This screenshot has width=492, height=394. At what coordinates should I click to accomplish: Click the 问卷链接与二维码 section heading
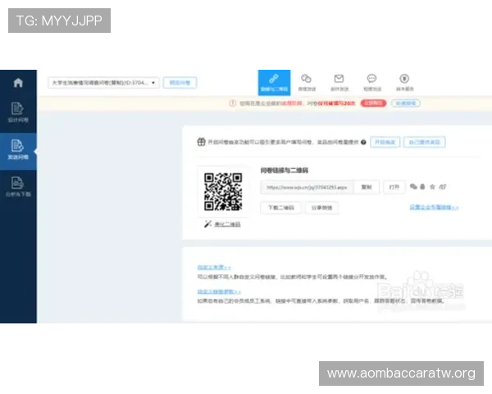tap(285, 170)
